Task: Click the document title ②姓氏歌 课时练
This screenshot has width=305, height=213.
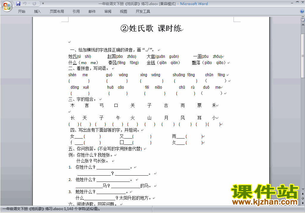Action: click(151, 28)
